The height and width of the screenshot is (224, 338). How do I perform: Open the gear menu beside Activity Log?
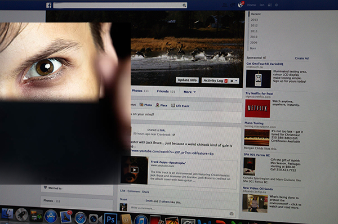point(232,81)
